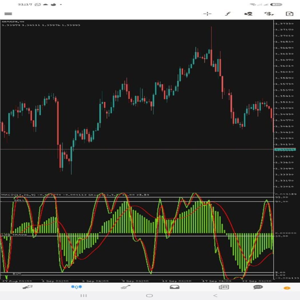The image size is (300, 300).
Task: Tap the new order plus icon
Action: click(289, 14)
